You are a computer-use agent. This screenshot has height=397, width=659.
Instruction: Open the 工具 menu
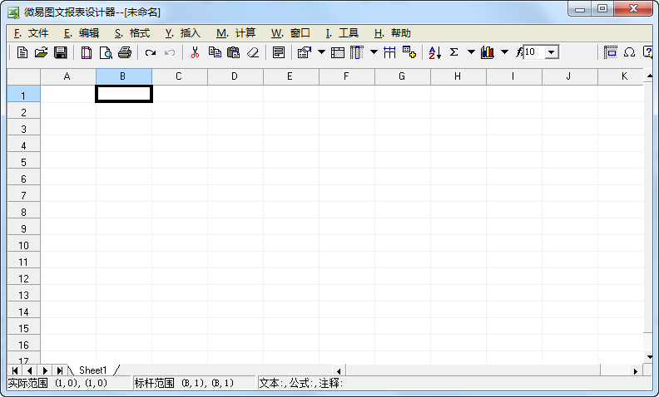pos(342,33)
